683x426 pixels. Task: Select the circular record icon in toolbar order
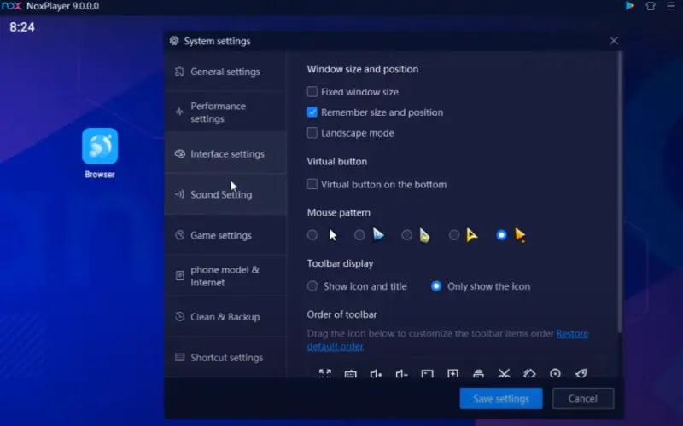556,373
